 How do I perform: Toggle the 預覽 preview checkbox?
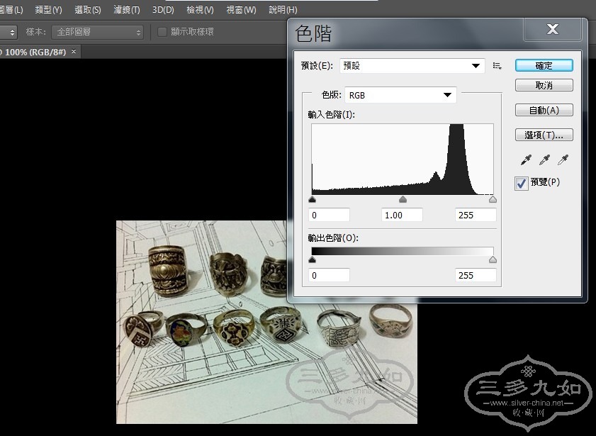coord(522,183)
